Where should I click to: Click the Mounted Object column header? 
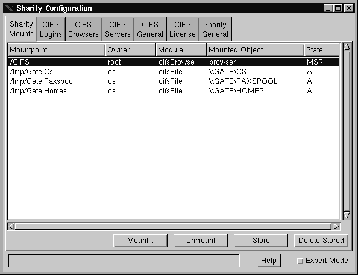(x=255, y=50)
